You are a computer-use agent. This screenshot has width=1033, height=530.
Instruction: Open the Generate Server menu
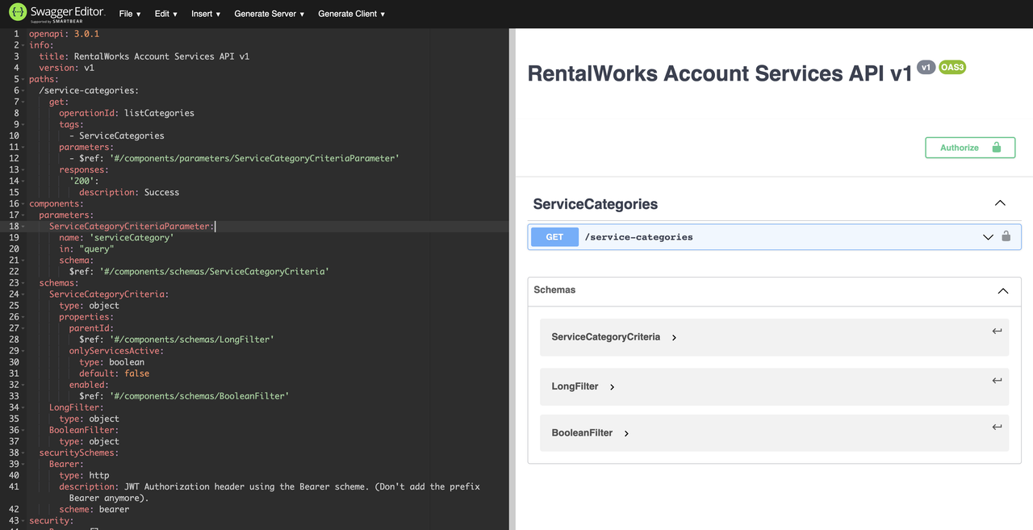click(x=269, y=14)
